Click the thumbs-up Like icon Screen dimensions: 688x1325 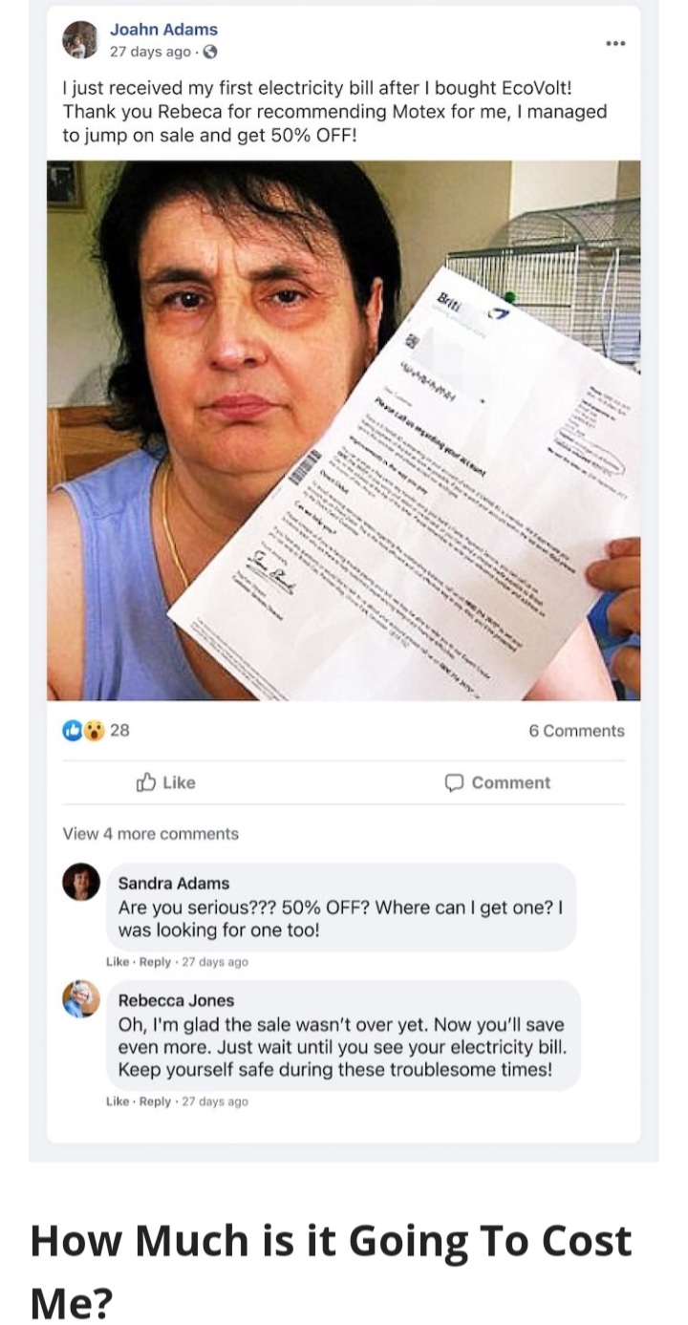pyautogui.click(x=146, y=782)
